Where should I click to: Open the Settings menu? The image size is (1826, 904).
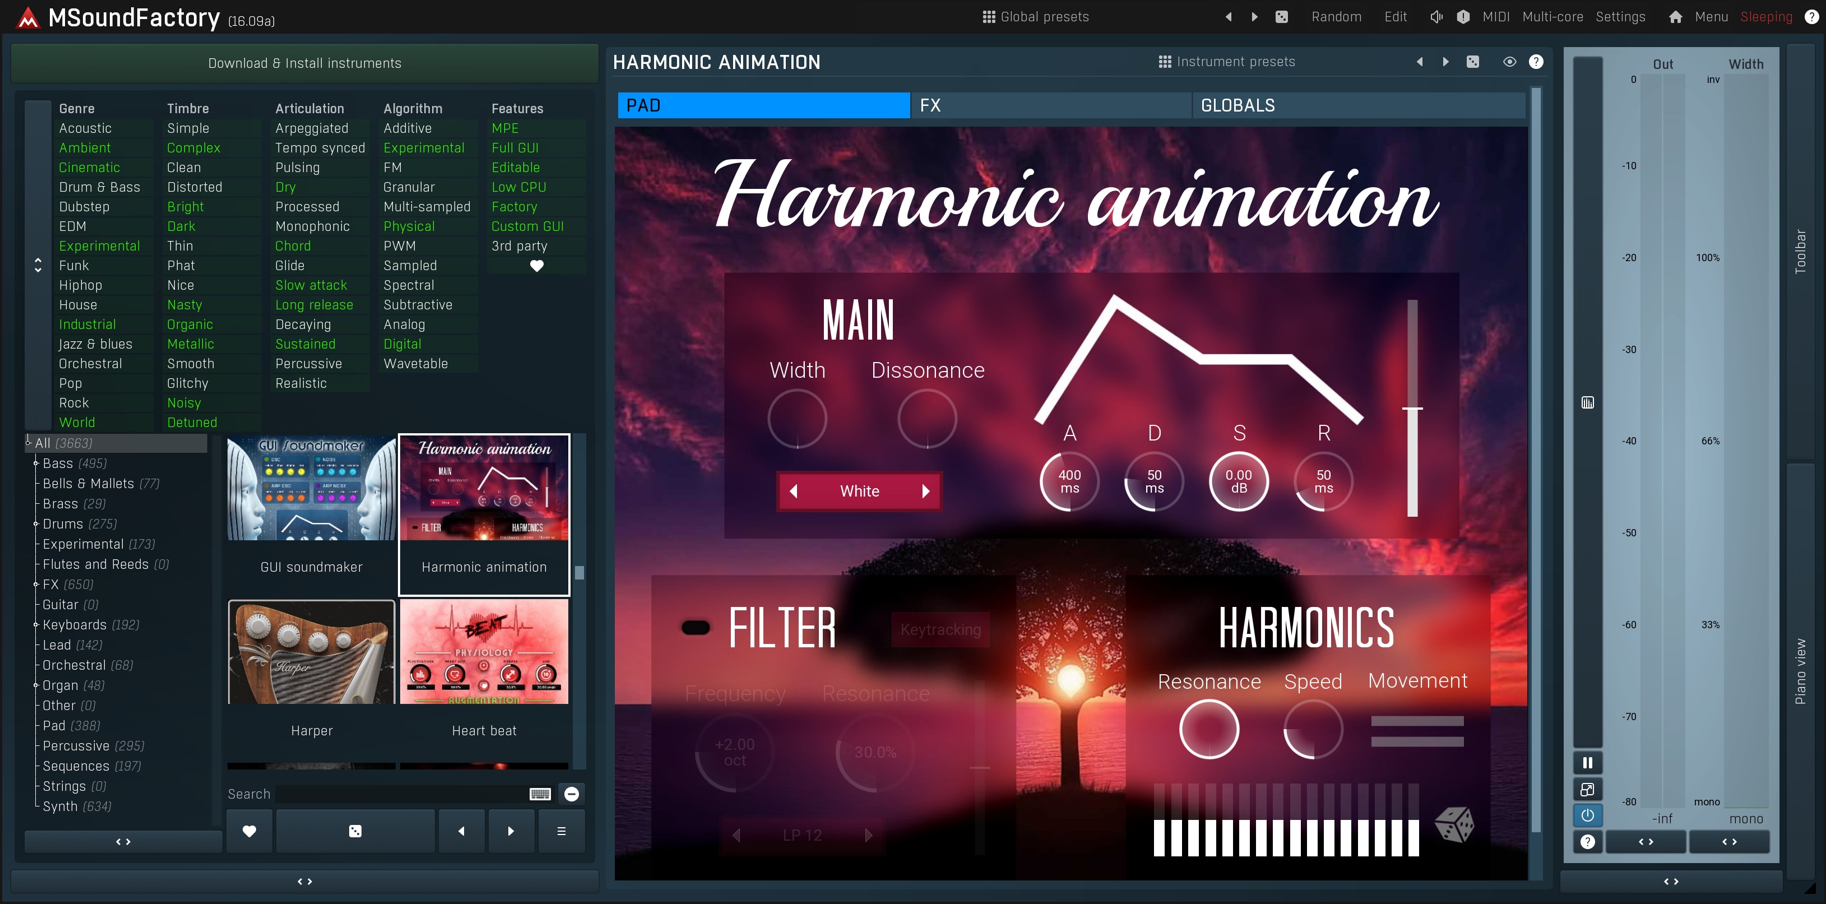[x=1620, y=16]
